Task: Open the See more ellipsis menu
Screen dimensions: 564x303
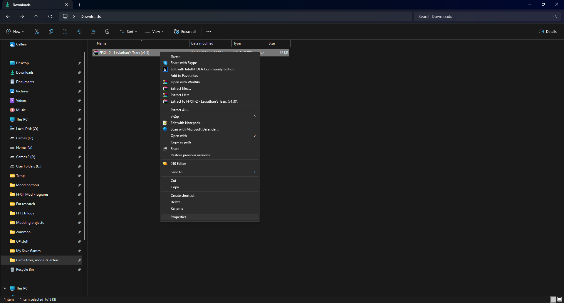Action: pyautogui.click(x=209, y=31)
